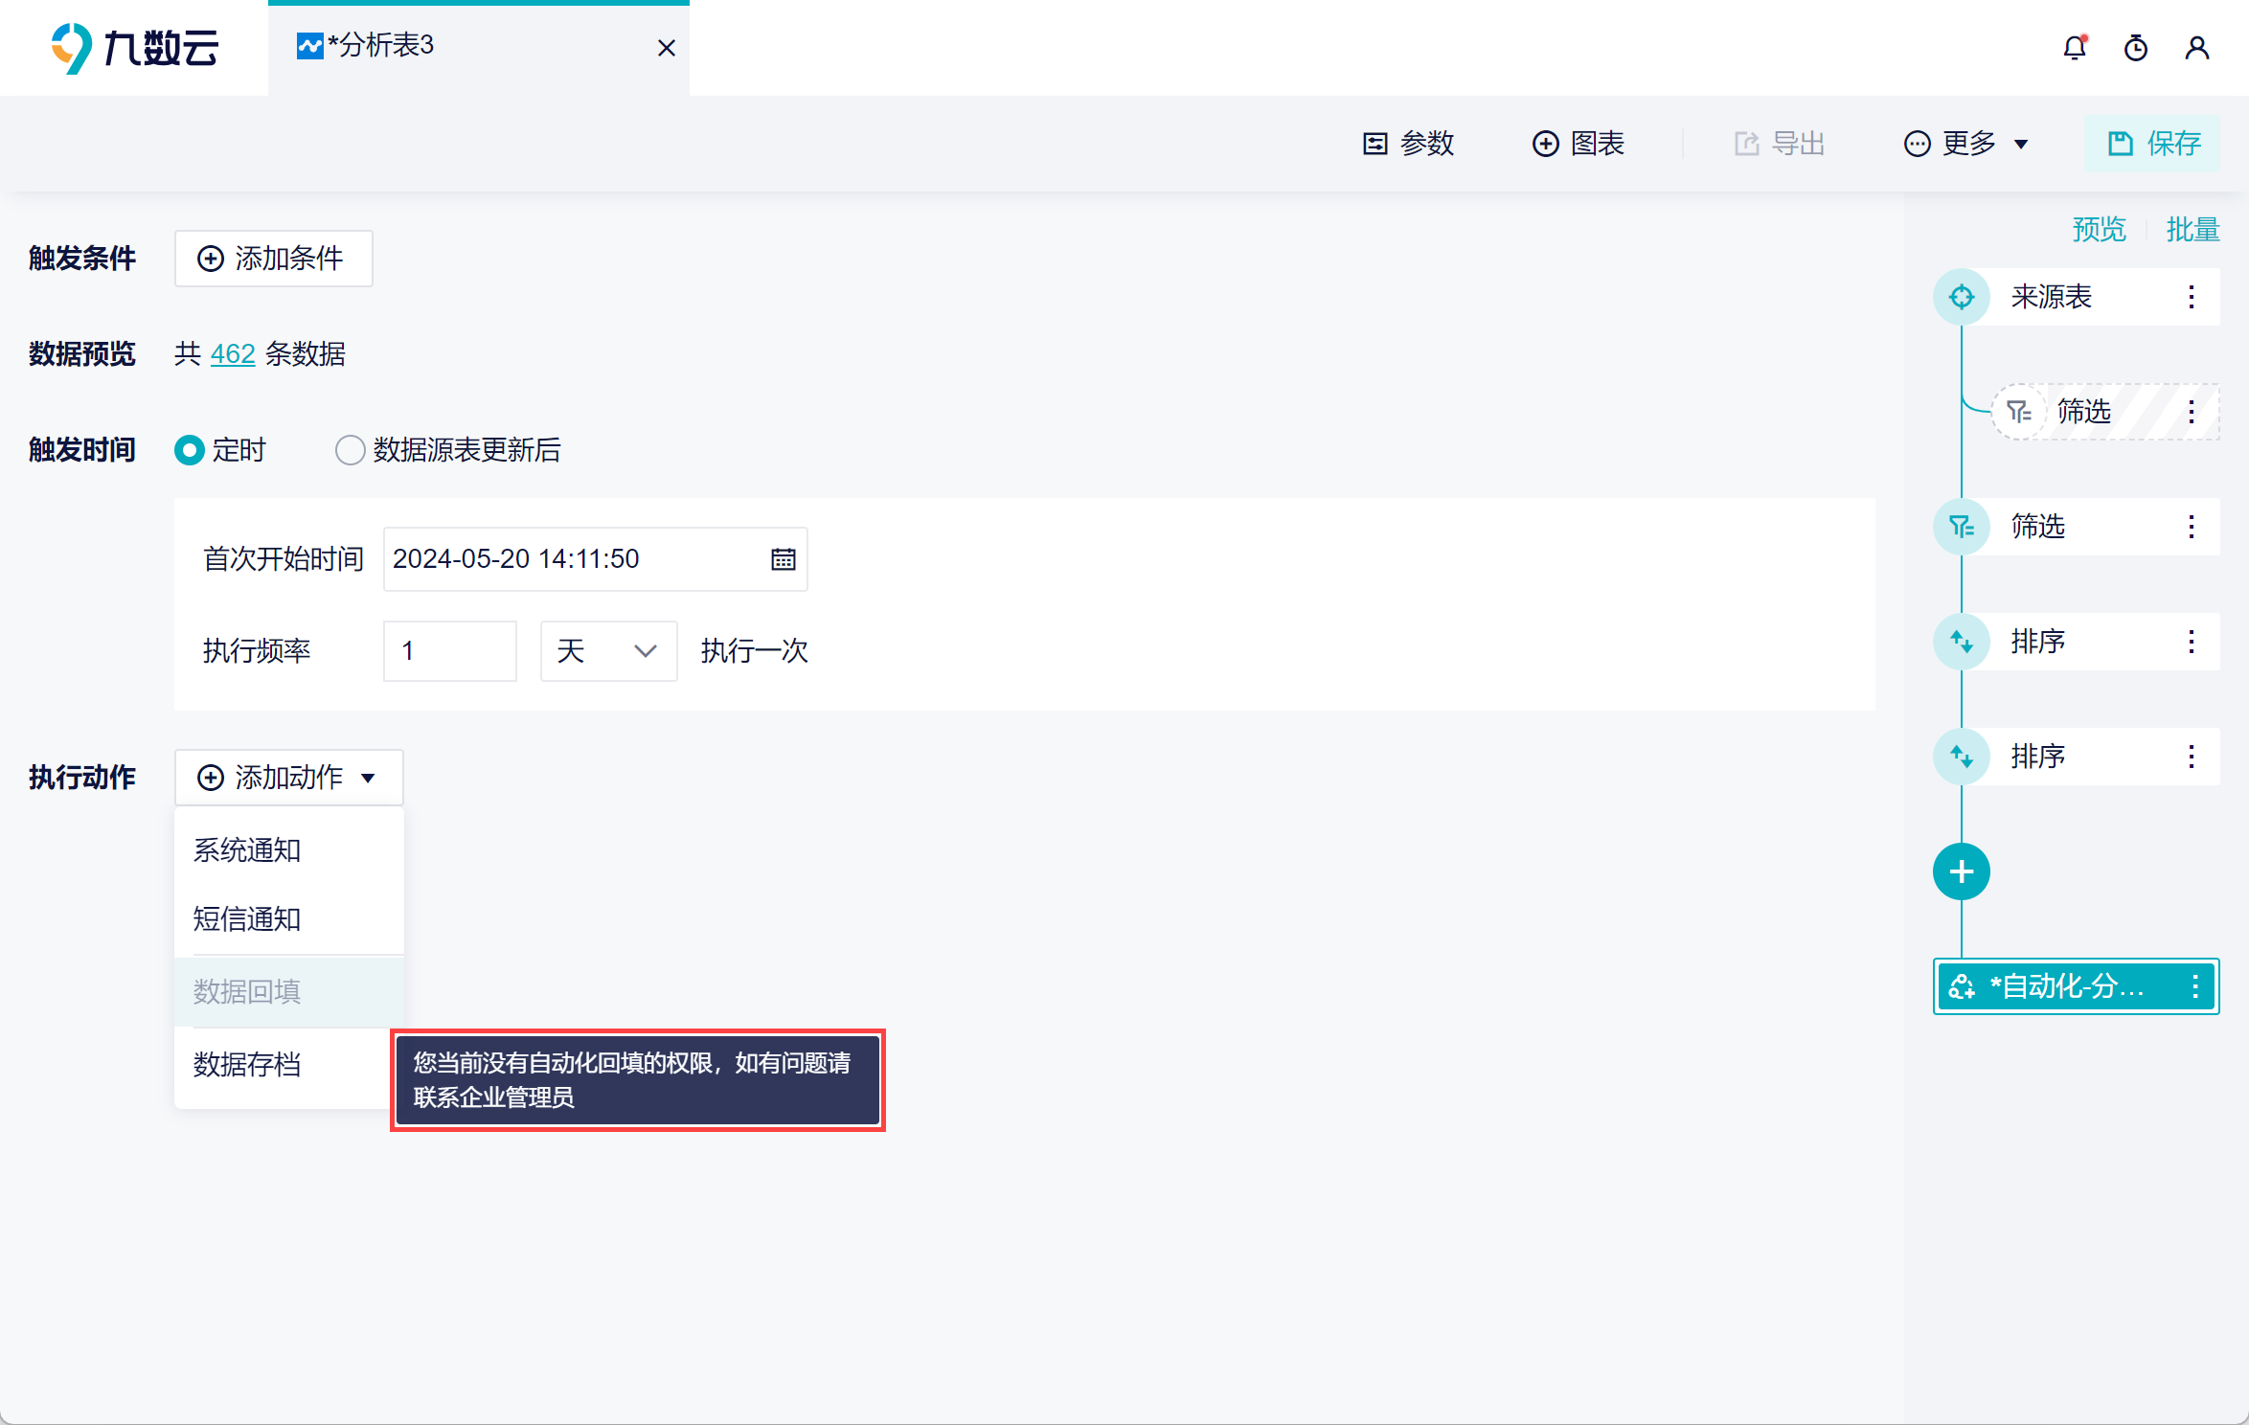Click the 保存 save button
The image size is (2249, 1425).
pyautogui.click(x=2152, y=144)
